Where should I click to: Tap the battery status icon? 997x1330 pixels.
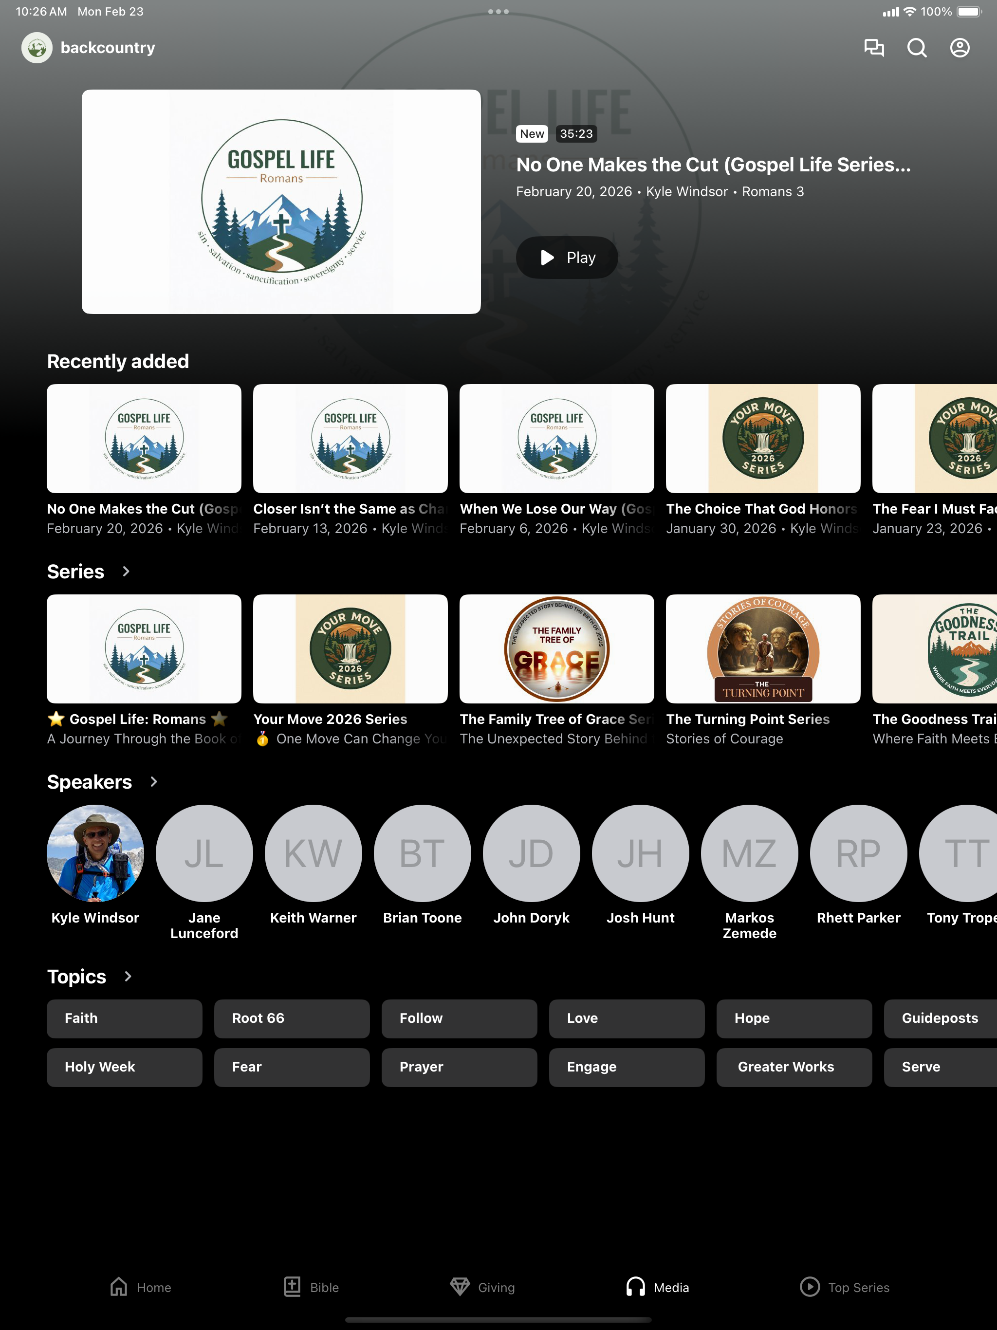point(969,11)
